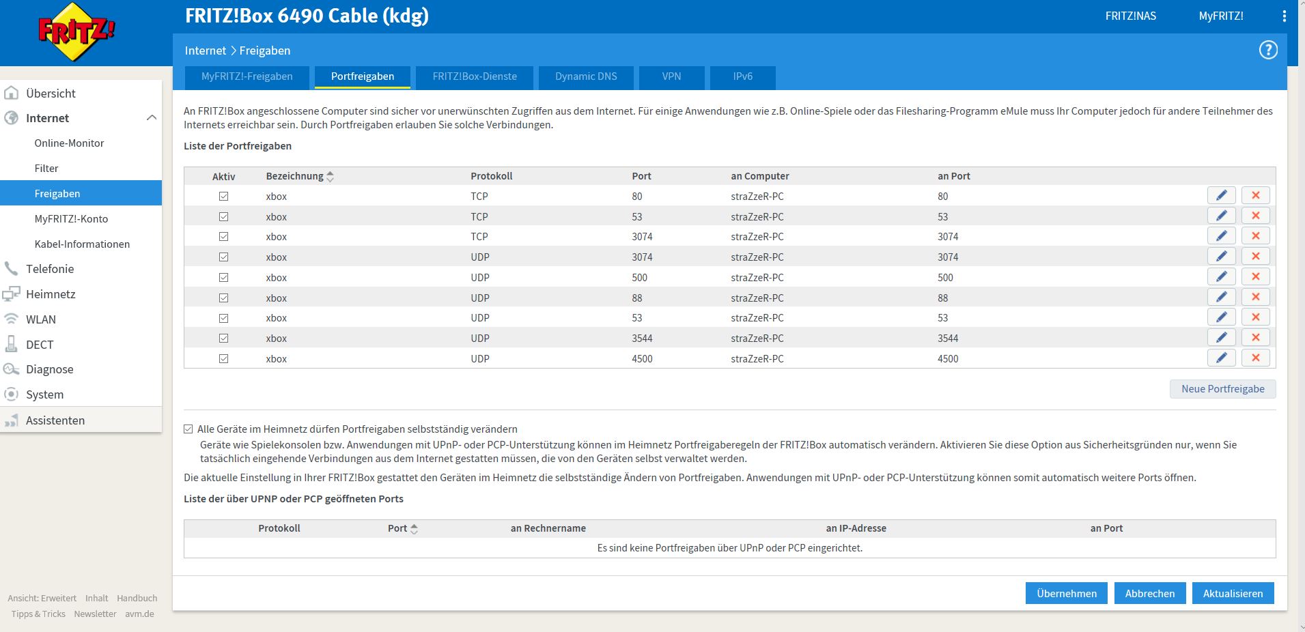Click the Übersicht house icon
This screenshot has width=1305, height=632.
pos(11,93)
